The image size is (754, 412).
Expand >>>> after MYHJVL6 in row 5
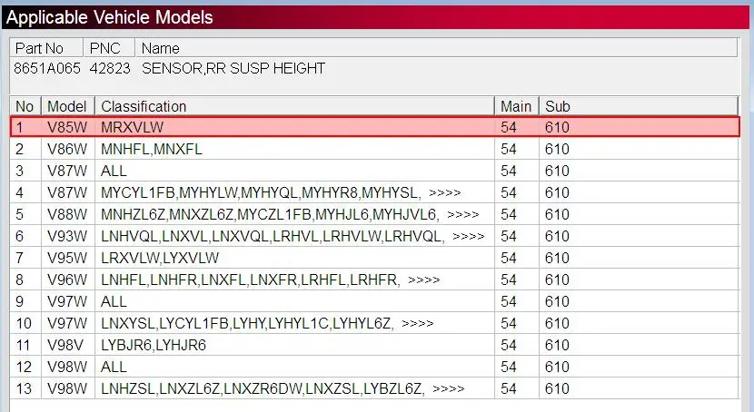[463, 215]
